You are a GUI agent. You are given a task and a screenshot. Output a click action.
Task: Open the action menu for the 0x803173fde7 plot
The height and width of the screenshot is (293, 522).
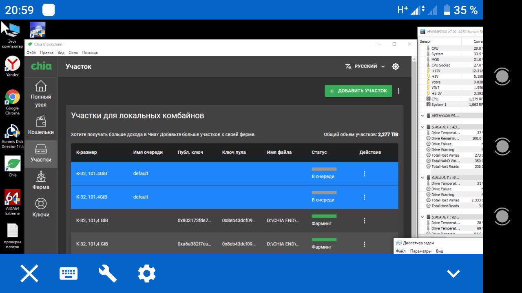[x=364, y=221]
